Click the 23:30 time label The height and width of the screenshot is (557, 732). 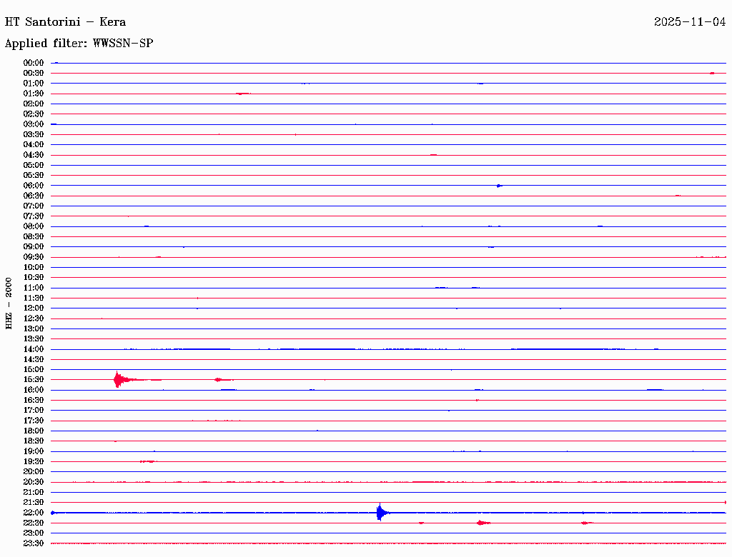click(x=34, y=543)
